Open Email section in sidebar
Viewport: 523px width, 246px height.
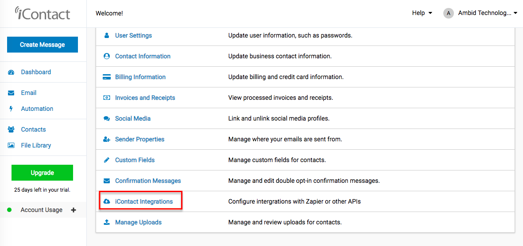coord(29,93)
